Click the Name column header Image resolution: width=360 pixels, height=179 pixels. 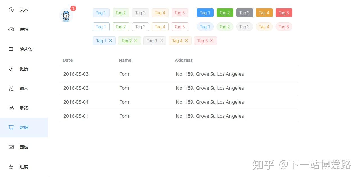click(x=125, y=60)
